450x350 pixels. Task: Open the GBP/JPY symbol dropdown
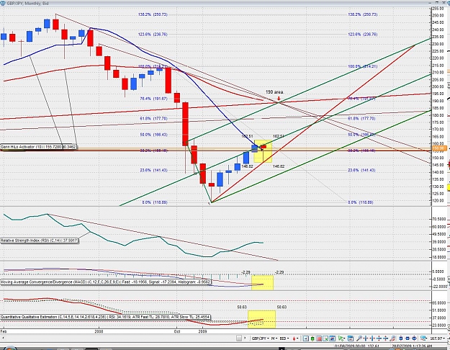point(261,338)
